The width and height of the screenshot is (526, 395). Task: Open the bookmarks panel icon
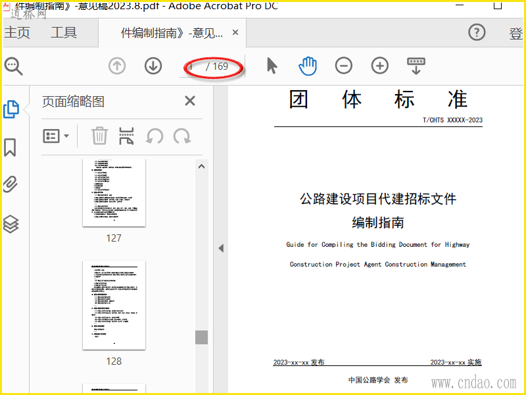(10, 147)
